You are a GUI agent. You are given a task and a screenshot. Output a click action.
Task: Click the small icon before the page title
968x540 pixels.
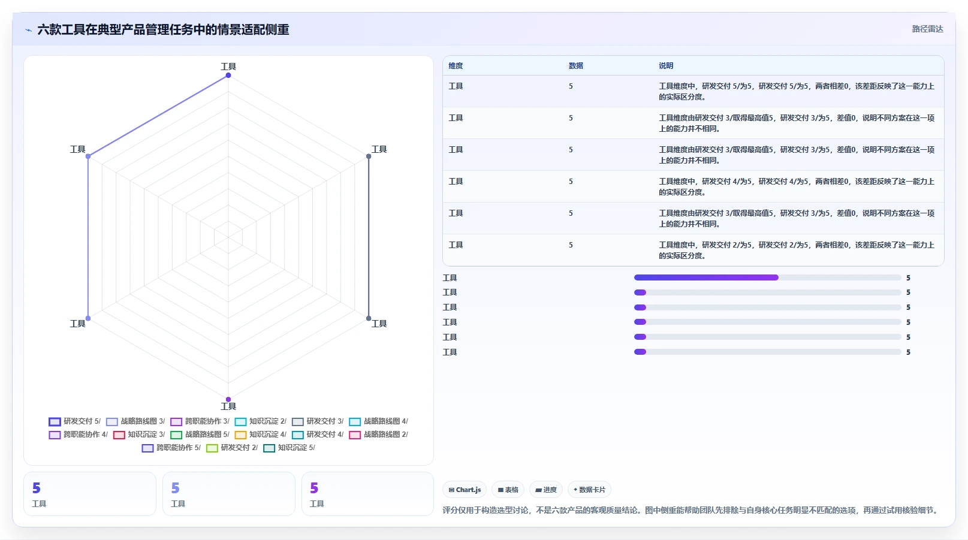(28, 30)
